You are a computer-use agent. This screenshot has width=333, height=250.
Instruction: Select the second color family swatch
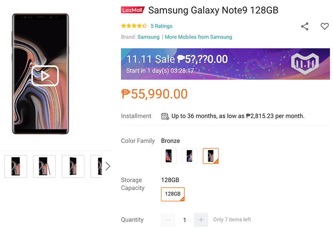coord(190,156)
